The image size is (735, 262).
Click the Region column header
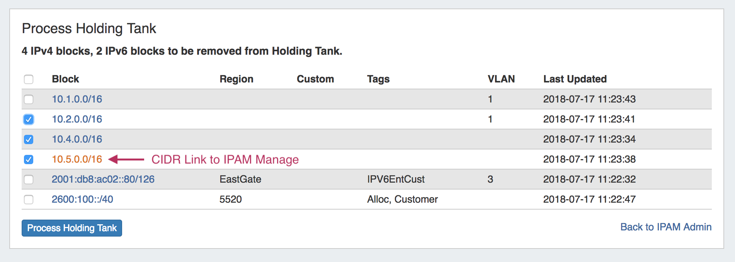236,79
